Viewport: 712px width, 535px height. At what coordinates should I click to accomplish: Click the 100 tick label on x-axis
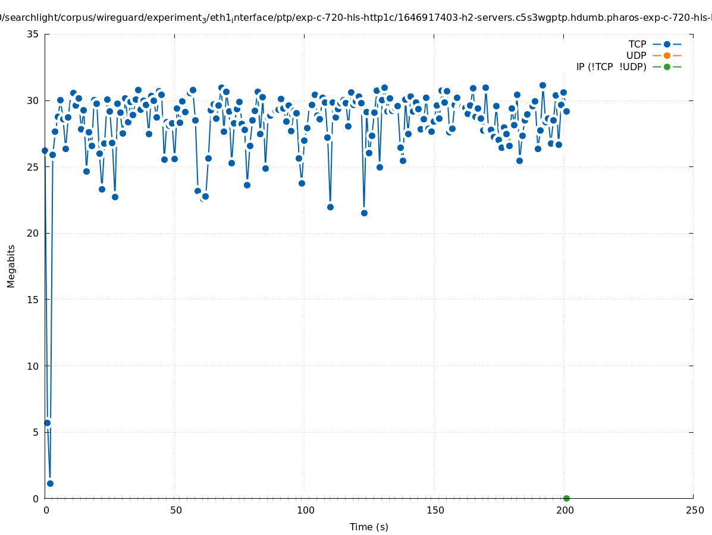point(305,510)
